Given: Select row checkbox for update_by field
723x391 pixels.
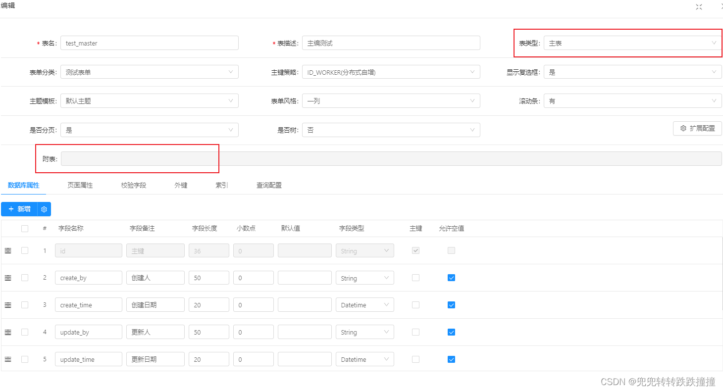Looking at the screenshot, I should (x=25, y=332).
